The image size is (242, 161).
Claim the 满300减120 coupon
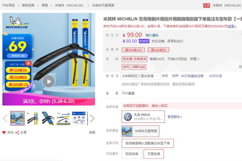click(133, 50)
